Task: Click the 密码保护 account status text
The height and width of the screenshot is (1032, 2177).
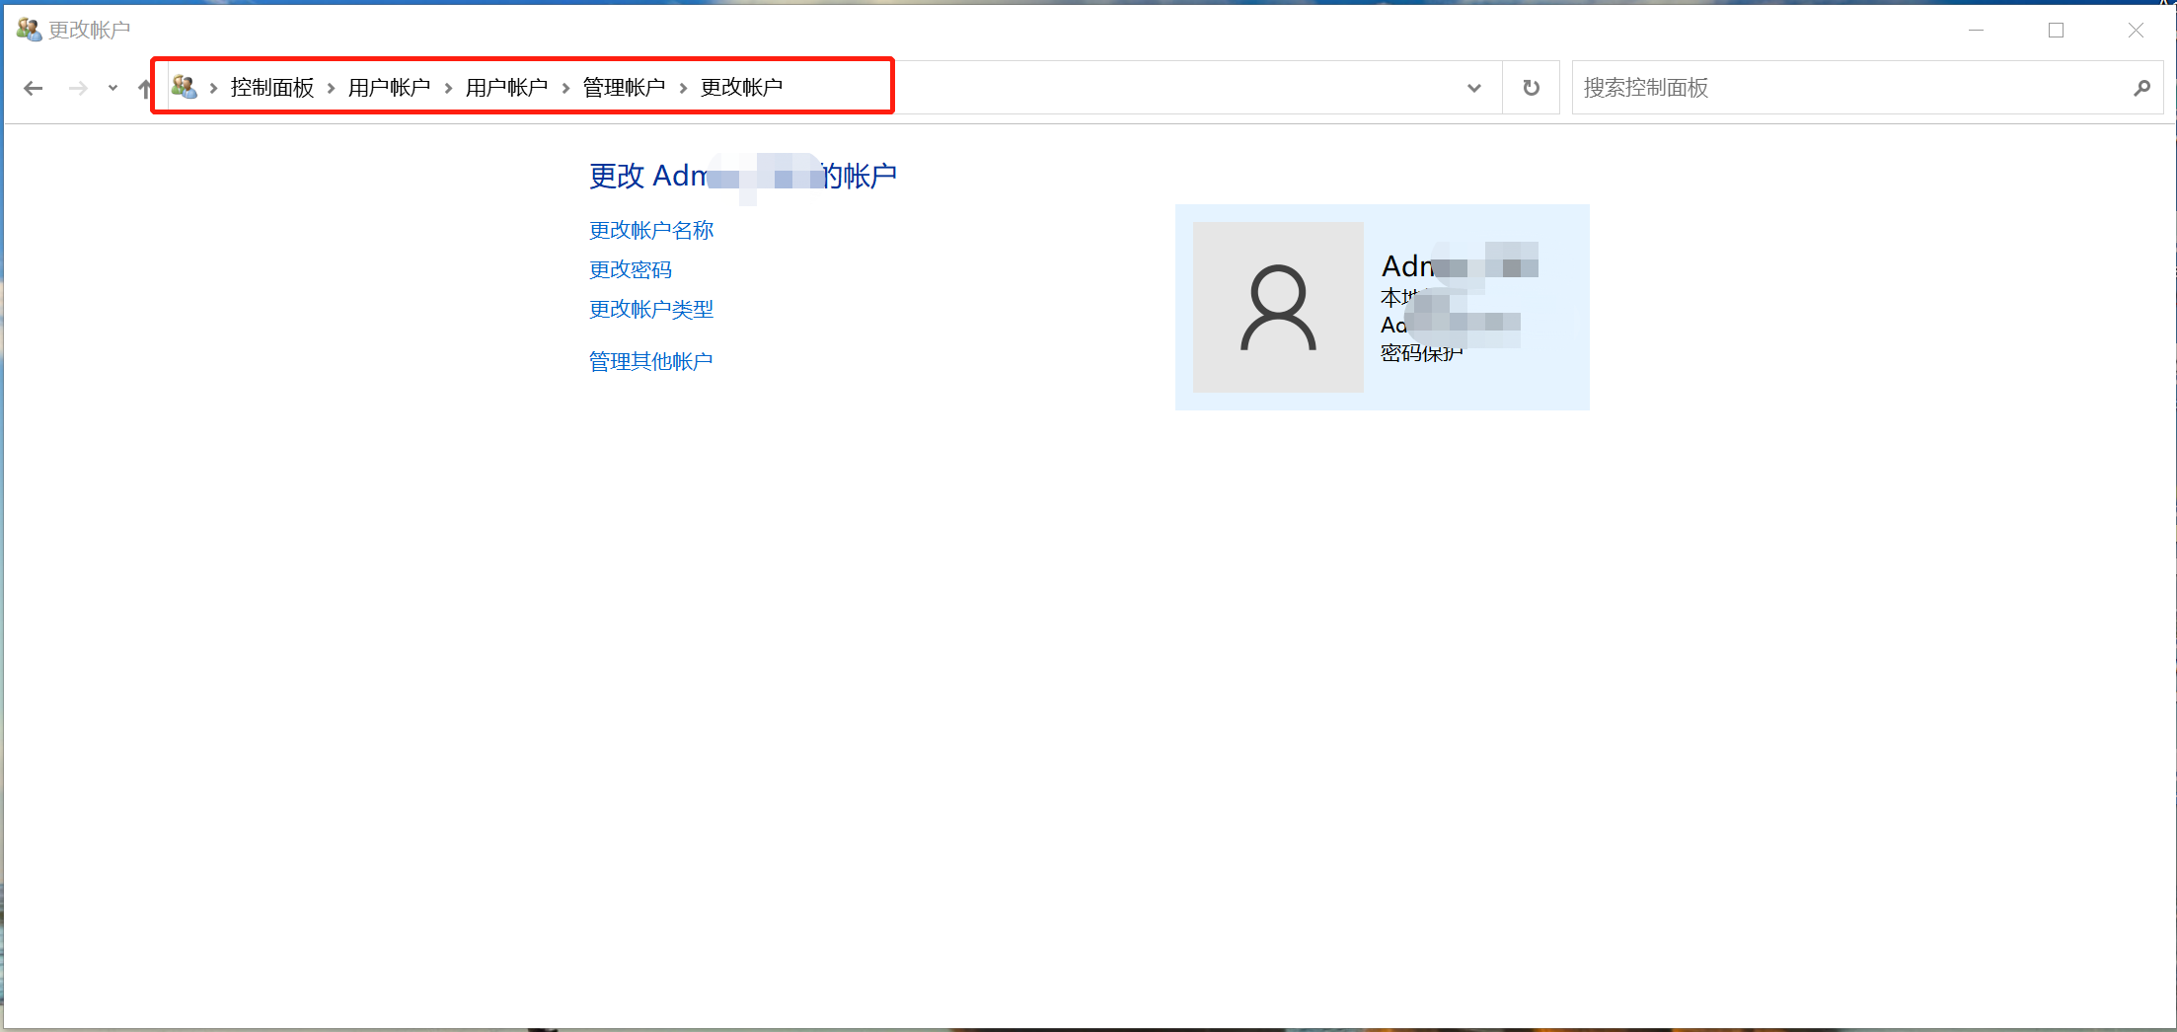Action: [1421, 353]
